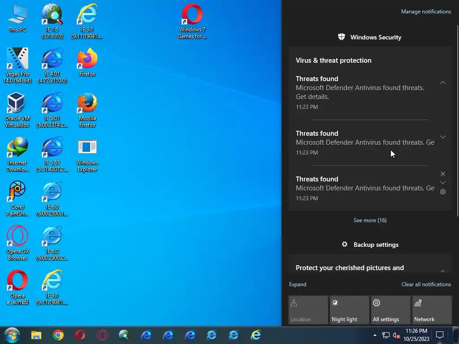Clear all notifications
The width and height of the screenshot is (459, 344).
tap(426, 284)
